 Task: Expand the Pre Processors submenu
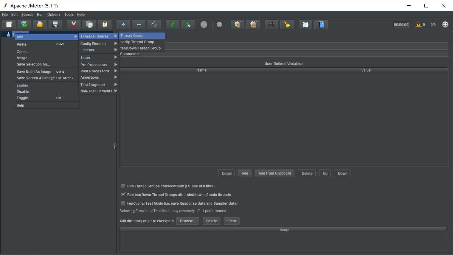99,65
